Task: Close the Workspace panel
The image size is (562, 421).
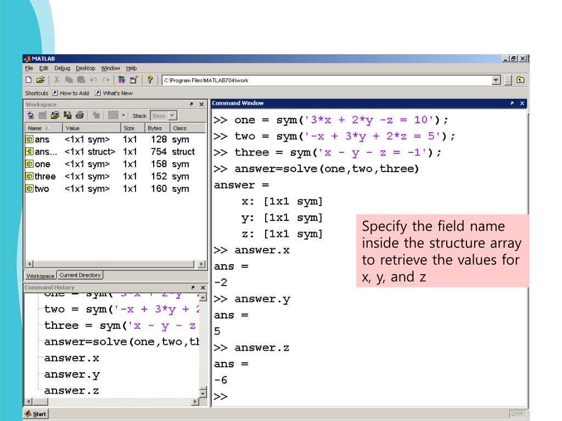Action: (201, 104)
